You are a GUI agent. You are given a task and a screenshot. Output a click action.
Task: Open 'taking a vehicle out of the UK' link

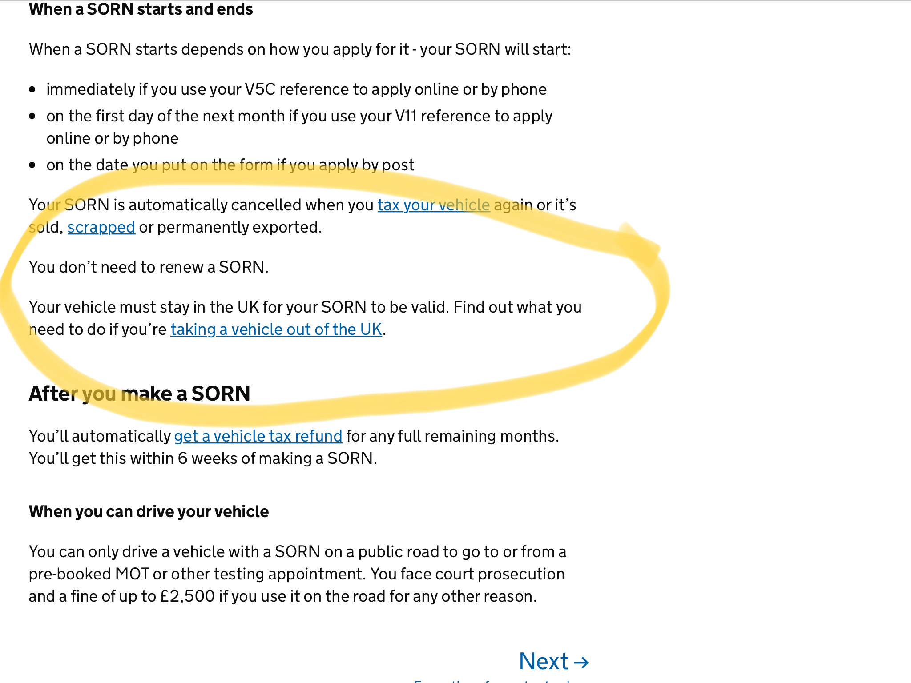[x=276, y=329]
